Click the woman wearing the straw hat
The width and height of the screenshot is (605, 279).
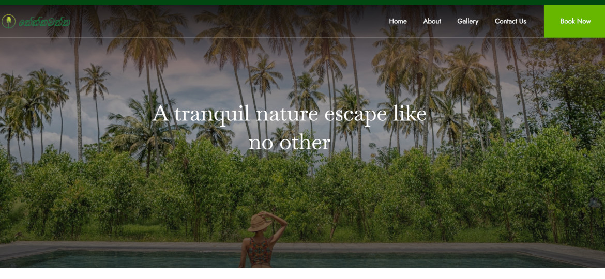262,240
